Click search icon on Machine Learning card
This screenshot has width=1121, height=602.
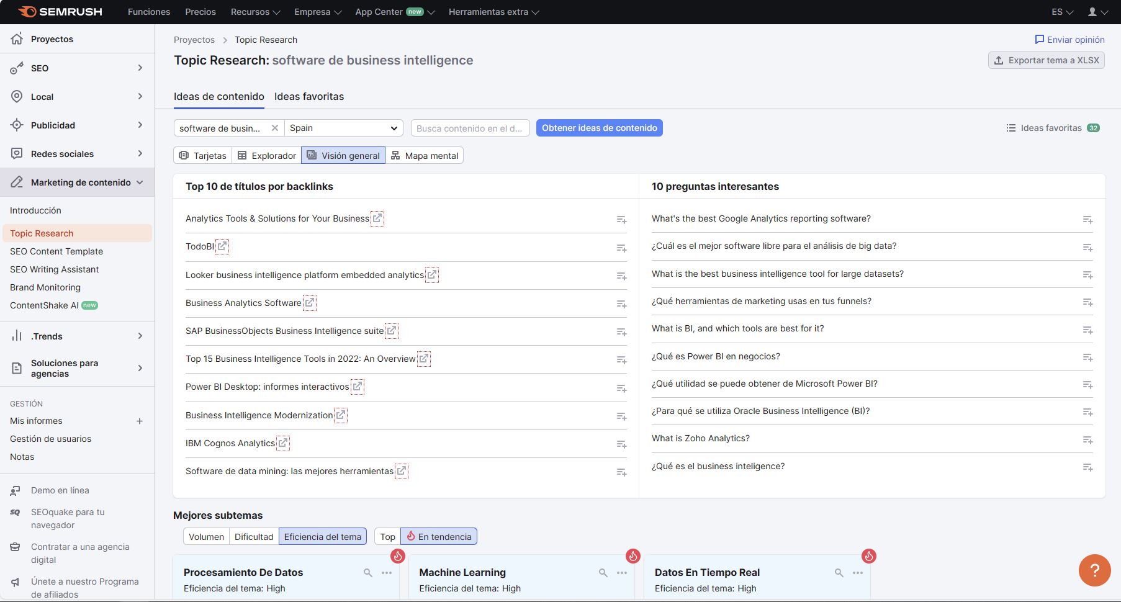(x=603, y=573)
